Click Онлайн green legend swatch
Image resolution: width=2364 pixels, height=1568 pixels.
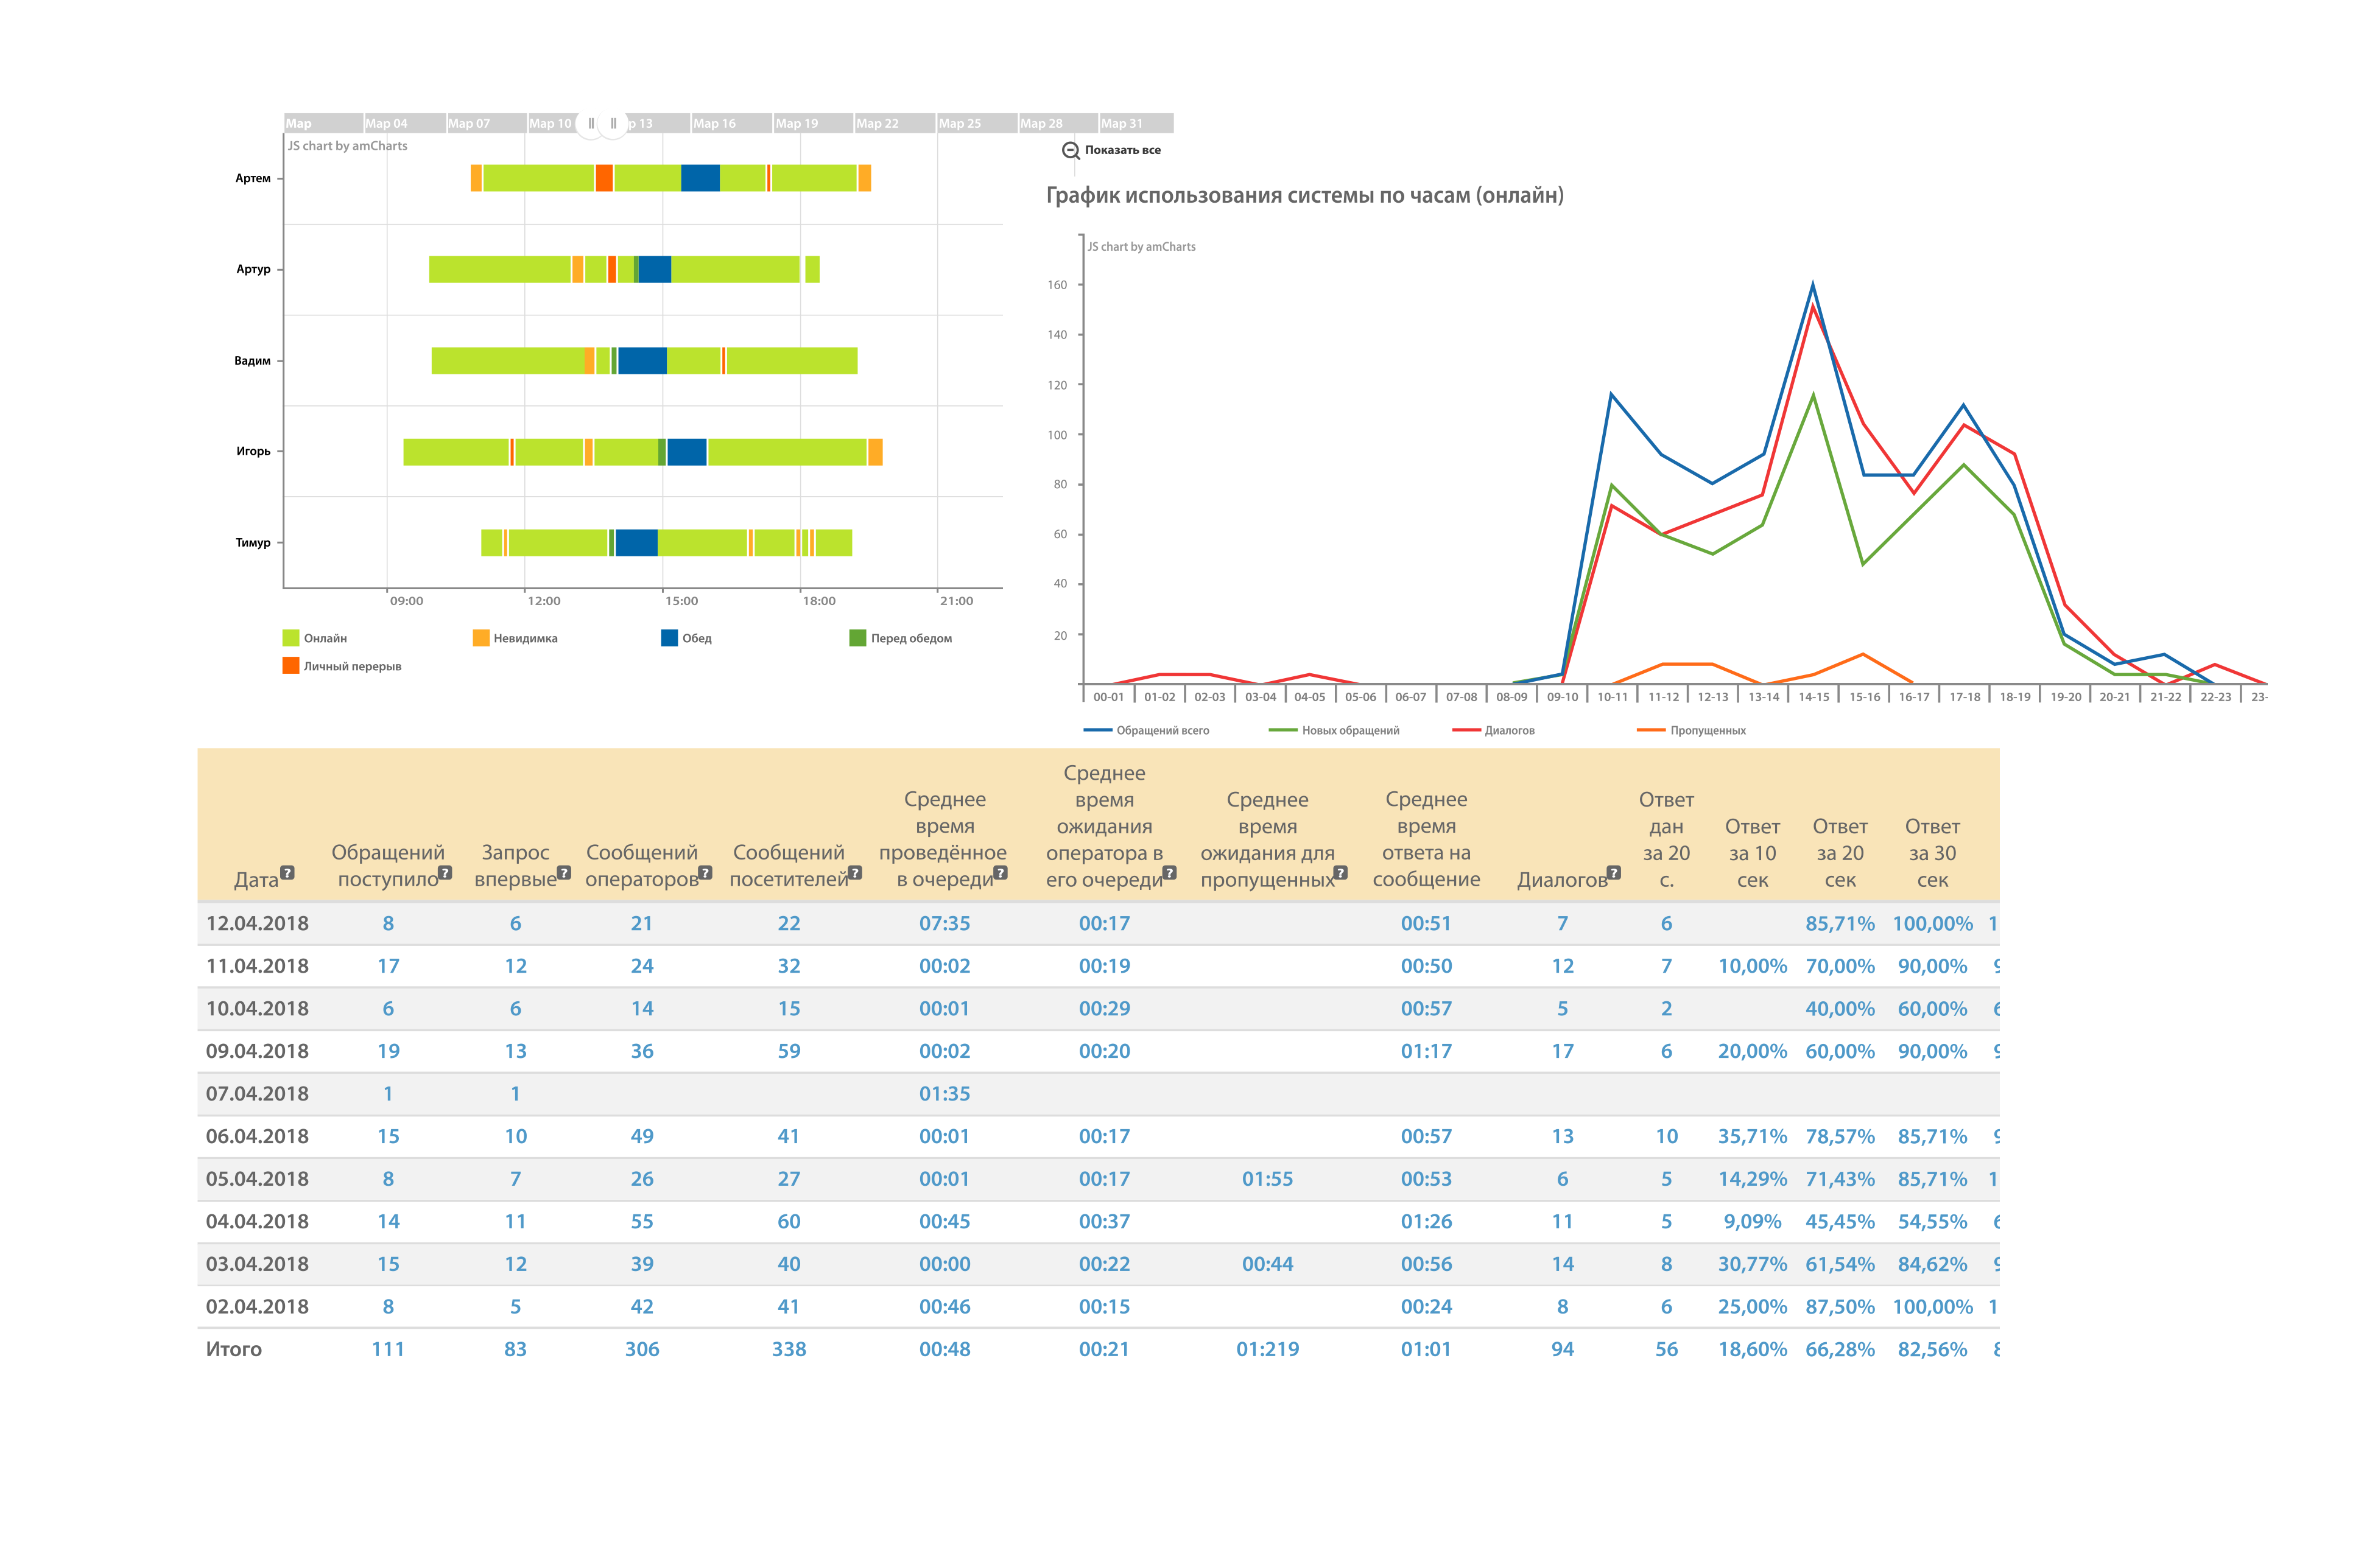click(x=291, y=638)
